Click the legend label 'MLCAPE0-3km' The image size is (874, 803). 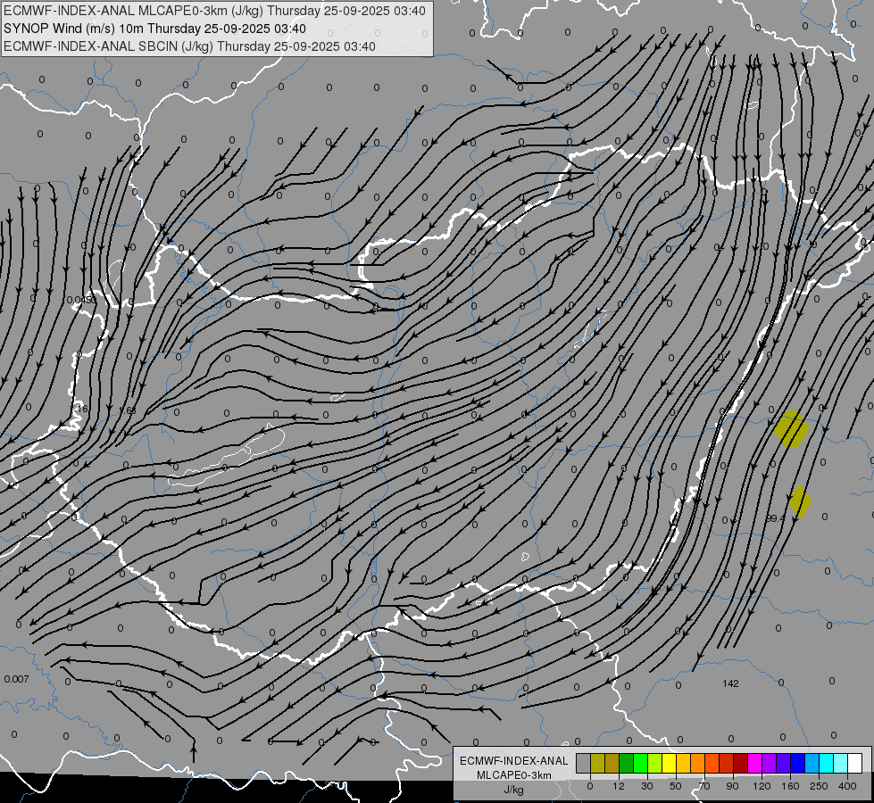513,775
